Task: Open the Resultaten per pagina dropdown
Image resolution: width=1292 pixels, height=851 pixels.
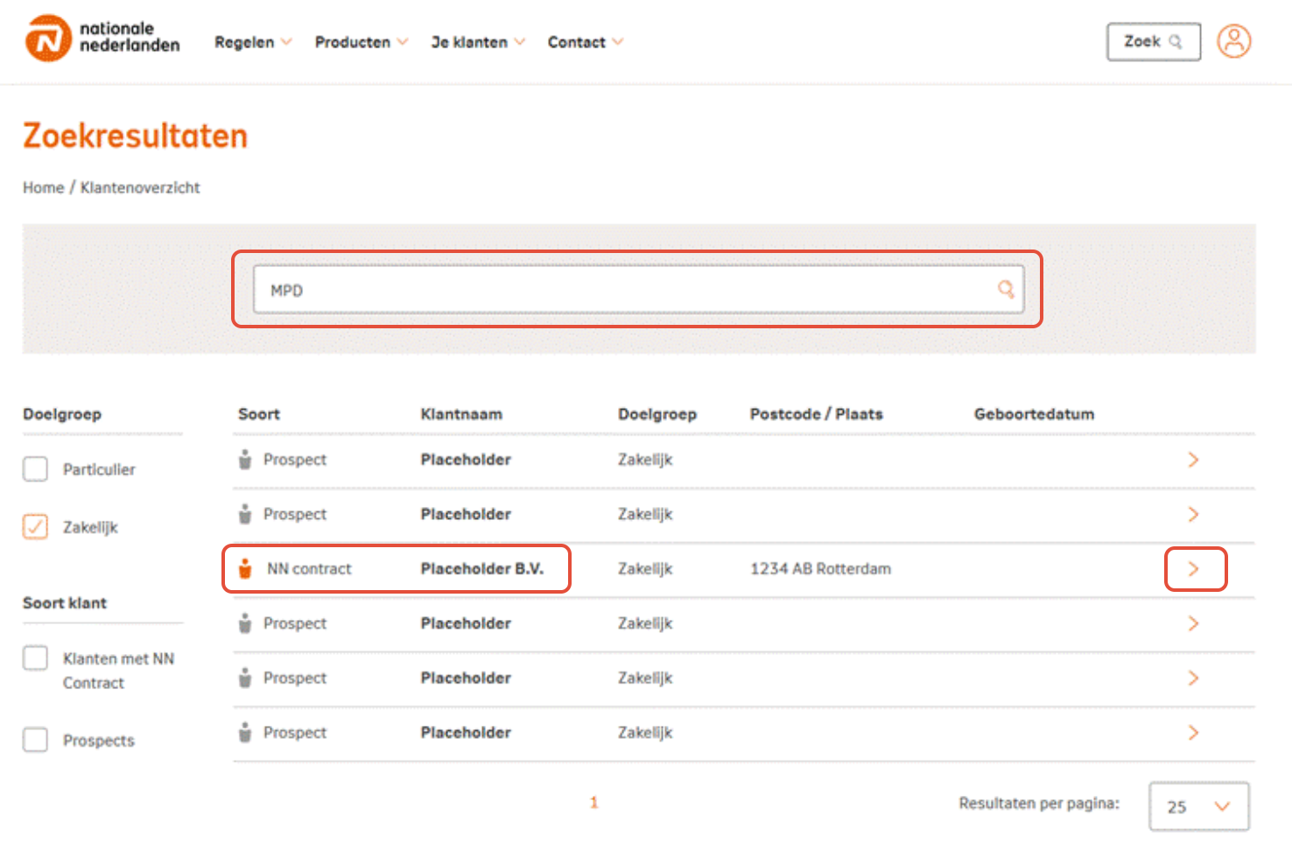Action: coord(1198,806)
